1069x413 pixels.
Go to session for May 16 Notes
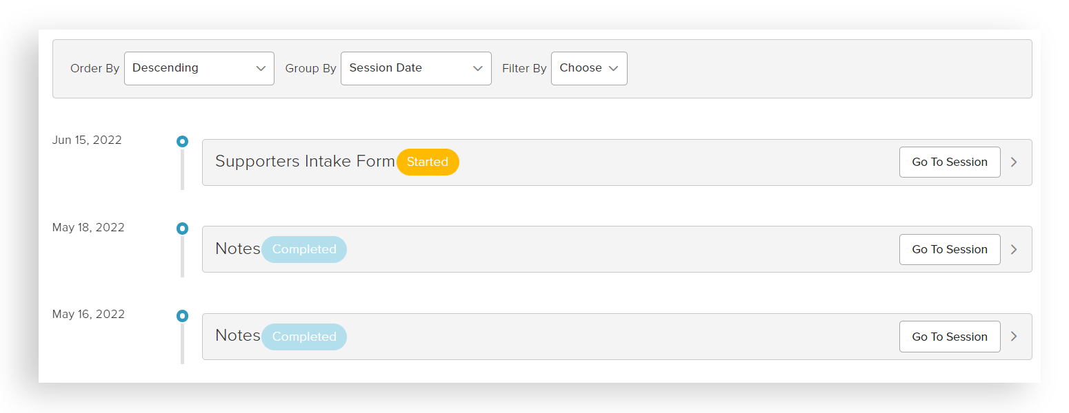949,337
